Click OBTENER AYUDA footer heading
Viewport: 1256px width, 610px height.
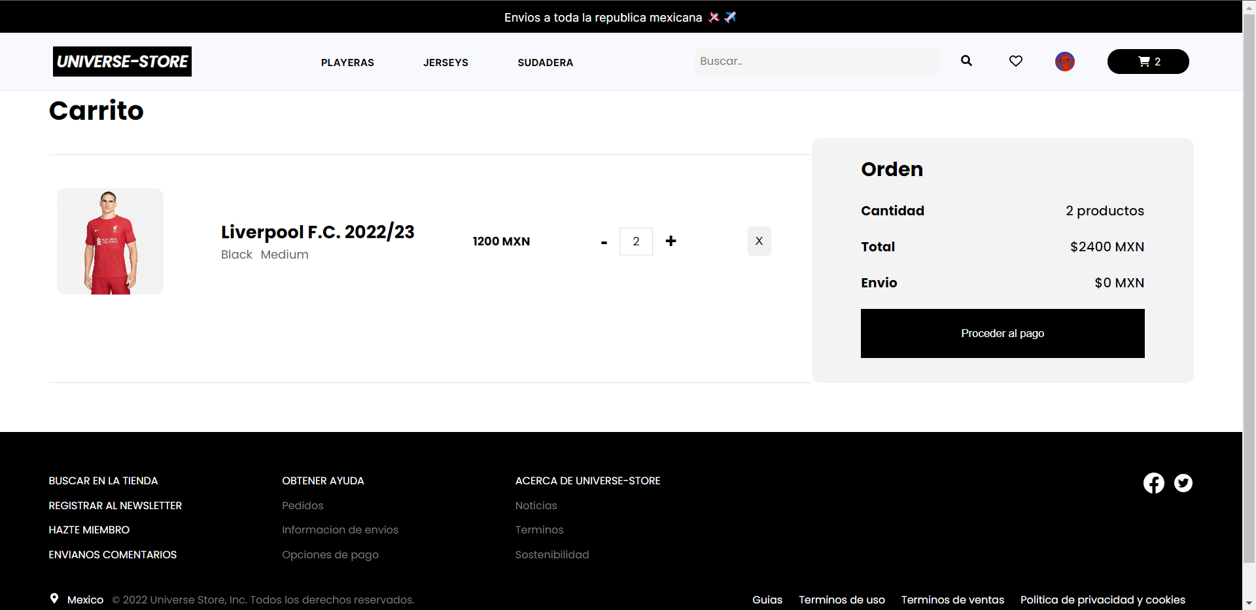click(323, 480)
